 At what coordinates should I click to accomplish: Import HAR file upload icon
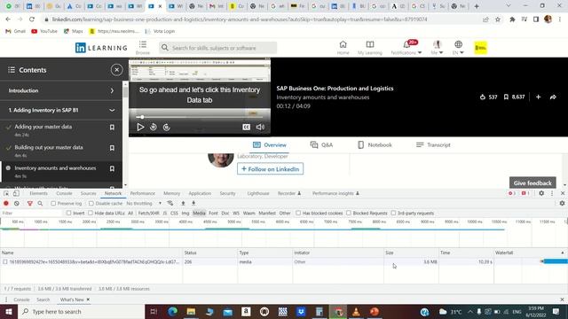(x=183, y=203)
